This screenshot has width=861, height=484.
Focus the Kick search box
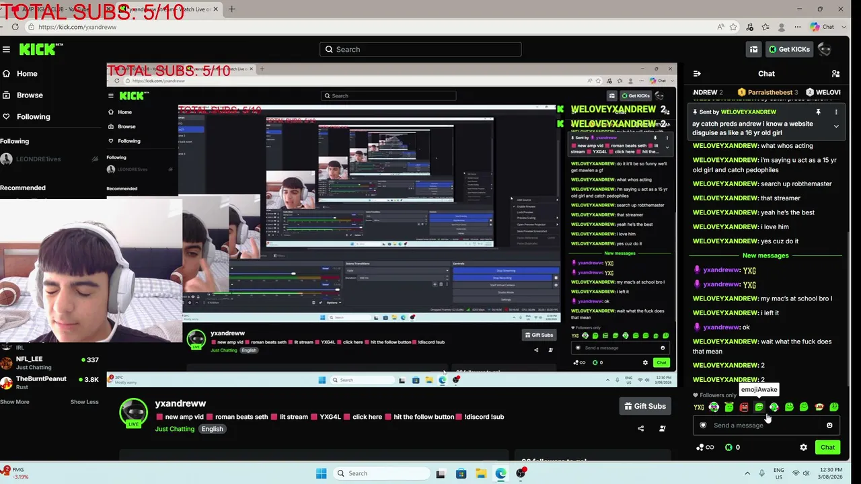(420, 49)
